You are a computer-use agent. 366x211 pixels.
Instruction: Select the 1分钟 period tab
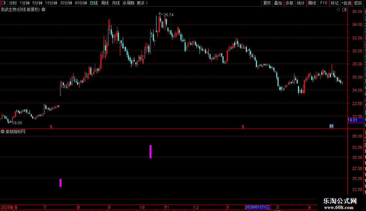[25, 3]
